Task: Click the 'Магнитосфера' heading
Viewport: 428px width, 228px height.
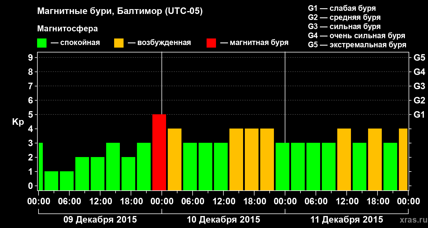Action: tap(68, 29)
